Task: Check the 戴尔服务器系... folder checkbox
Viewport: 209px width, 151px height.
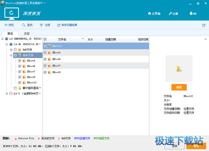Action: click(15, 88)
